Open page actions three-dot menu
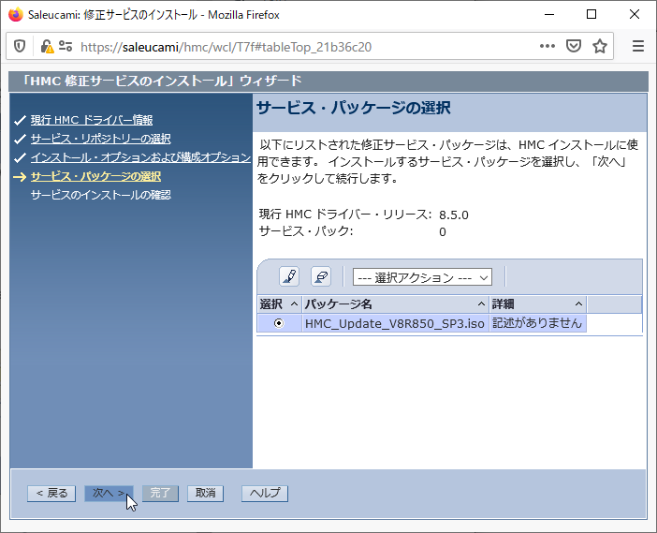 pos(547,46)
